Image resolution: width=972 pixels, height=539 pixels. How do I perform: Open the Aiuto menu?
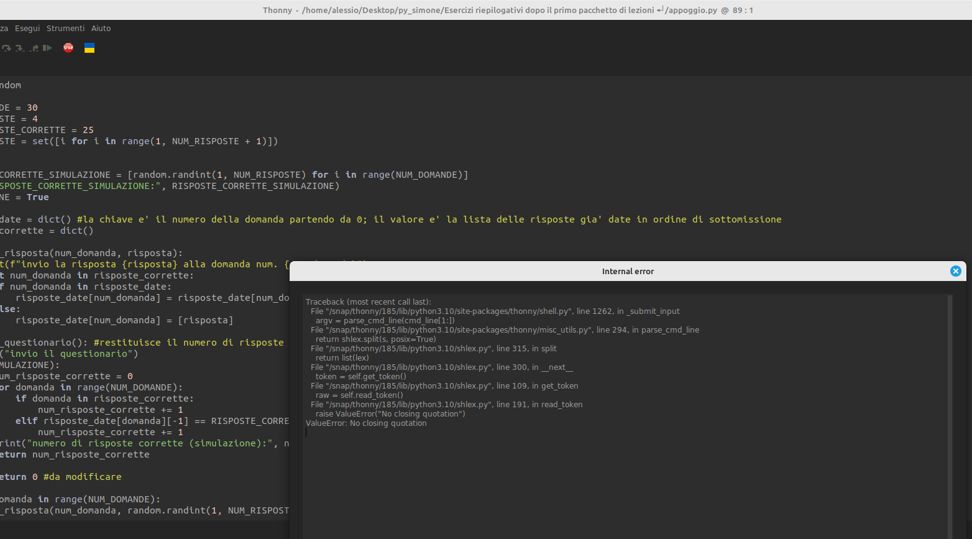[101, 28]
